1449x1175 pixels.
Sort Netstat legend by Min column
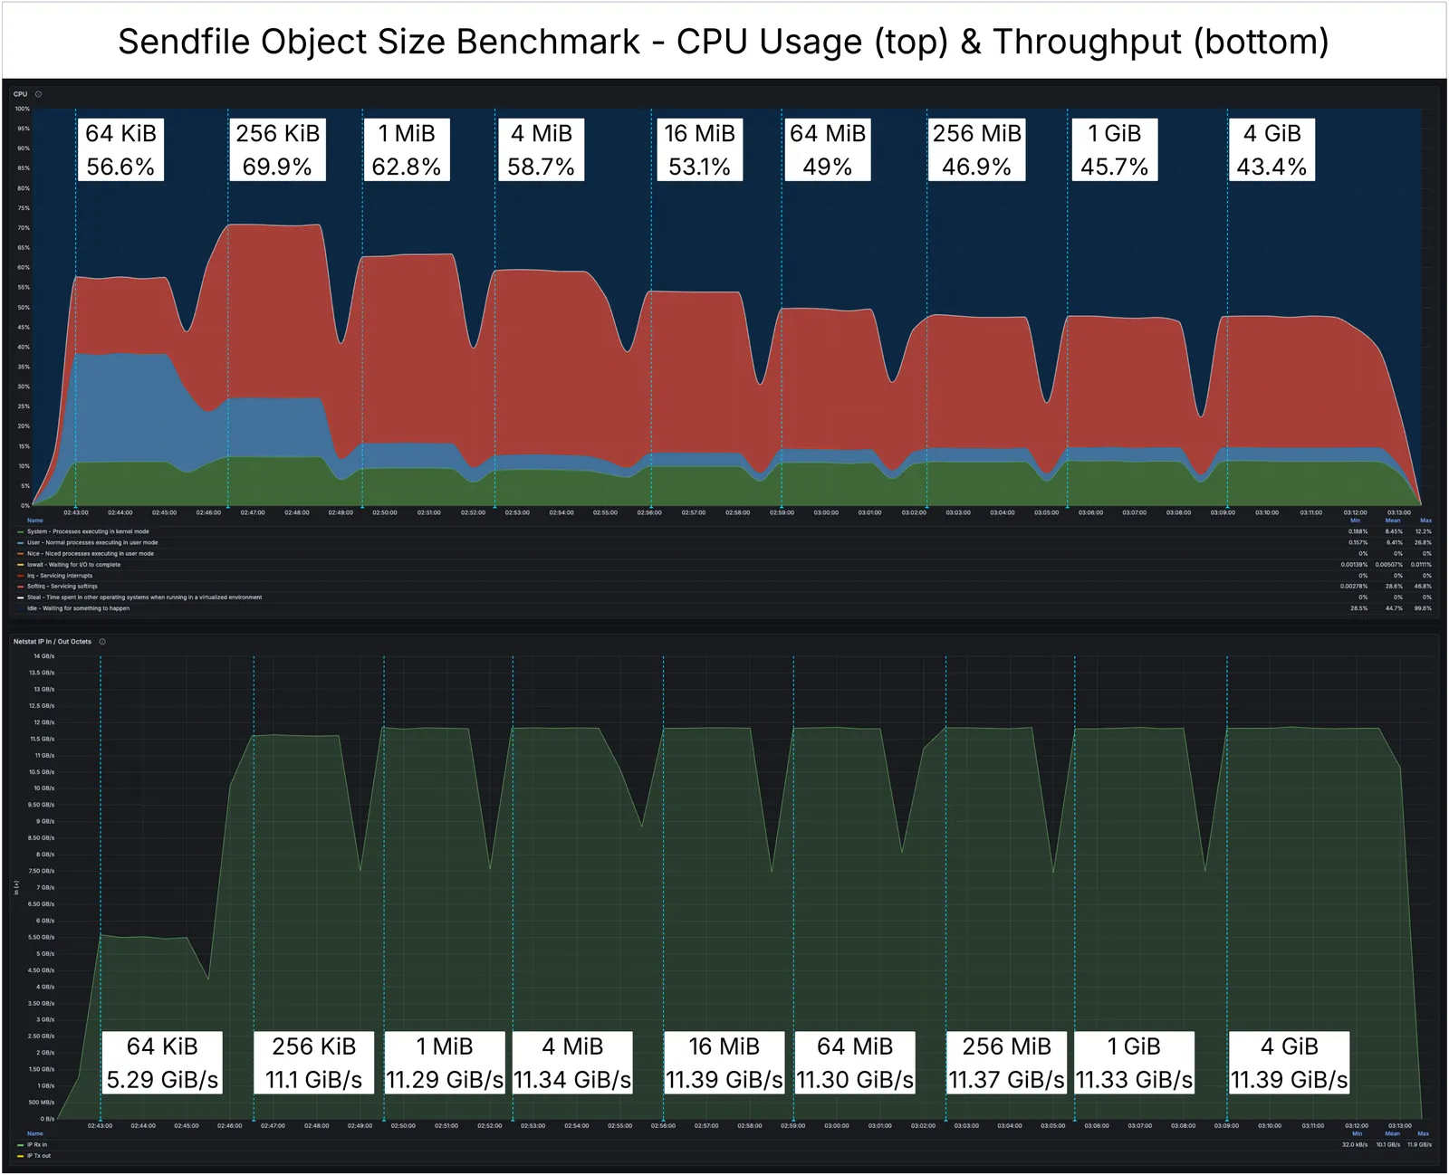point(1357,1133)
